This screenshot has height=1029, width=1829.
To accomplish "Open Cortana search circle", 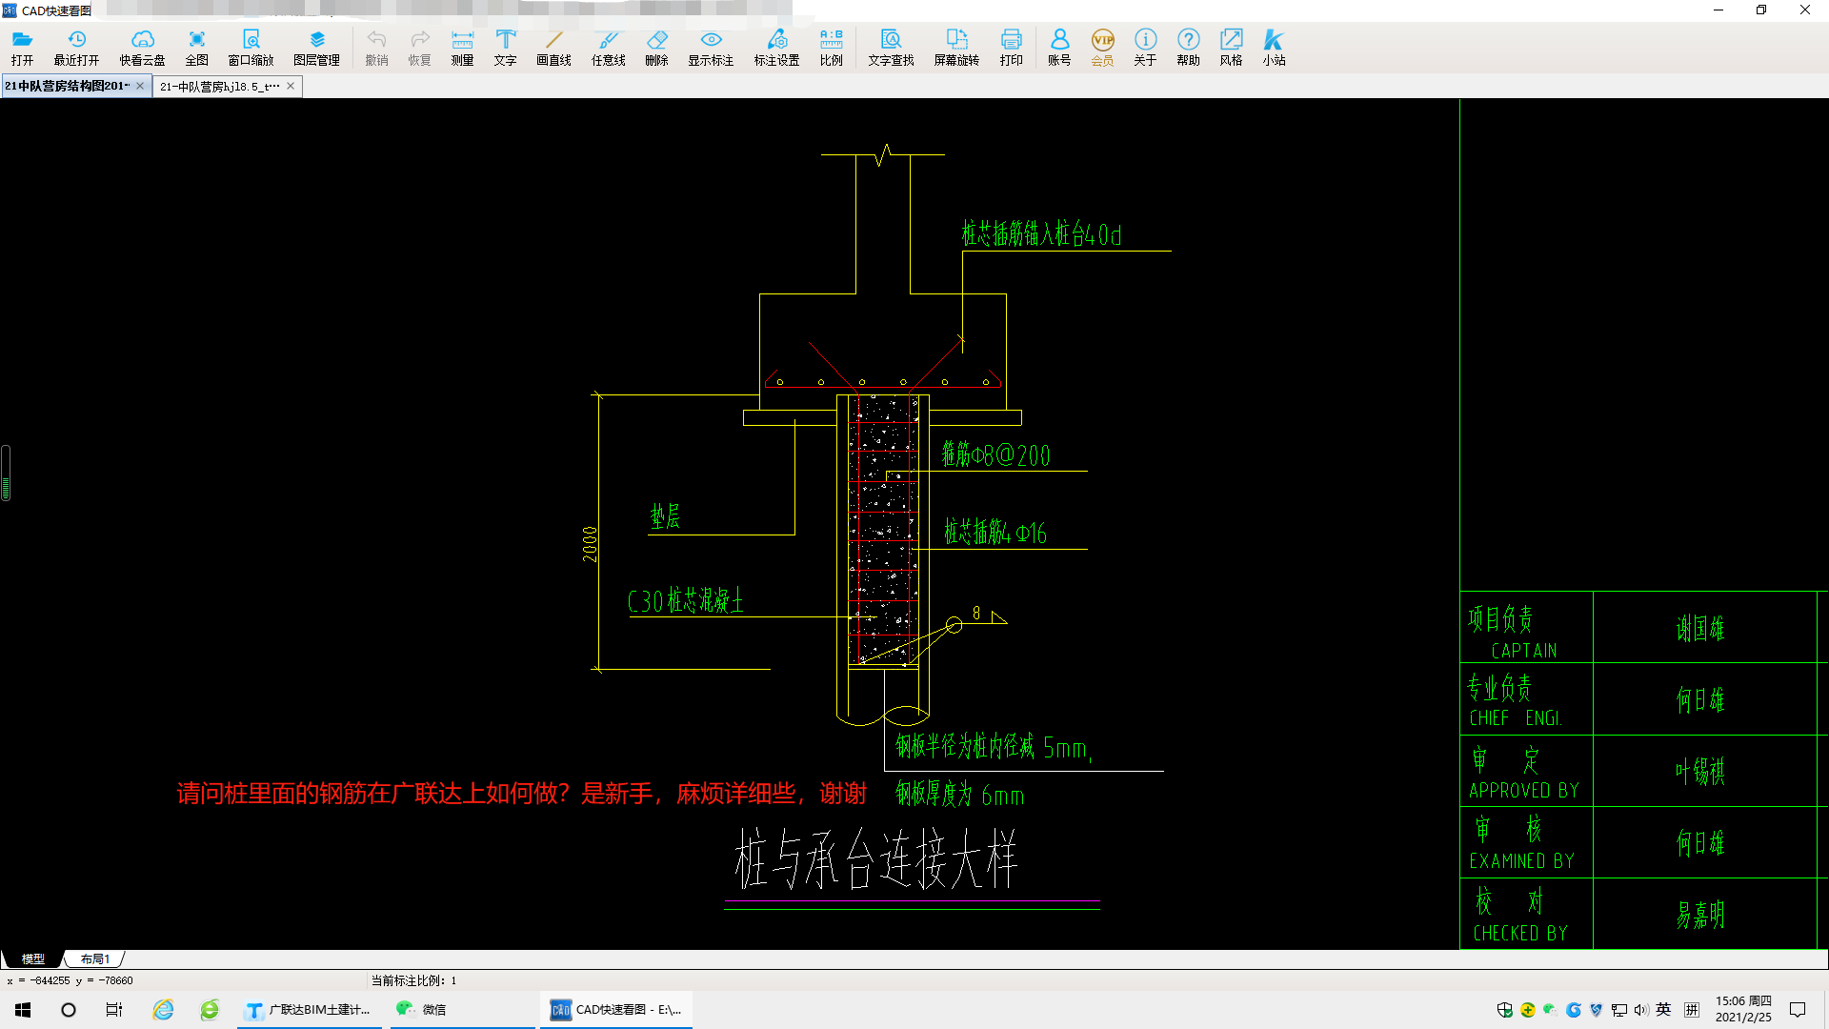I will (x=69, y=1010).
